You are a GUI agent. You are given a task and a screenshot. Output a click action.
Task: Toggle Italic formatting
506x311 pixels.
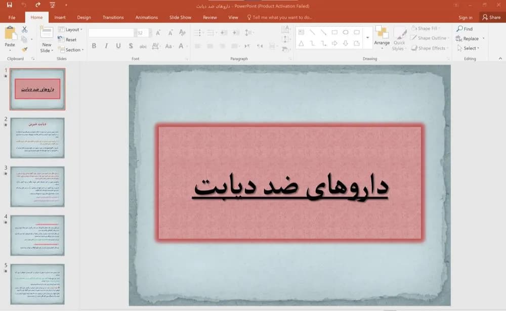(106, 46)
